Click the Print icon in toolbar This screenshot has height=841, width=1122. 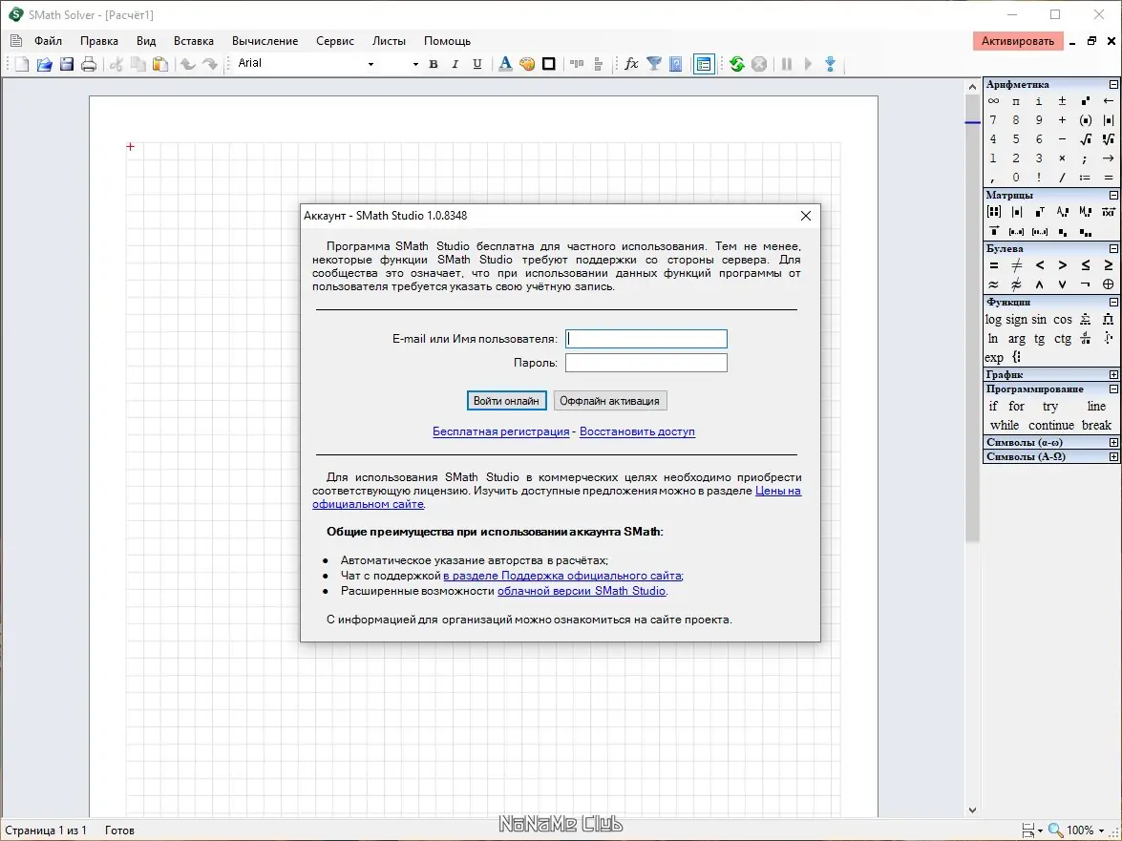pos(89,64)
